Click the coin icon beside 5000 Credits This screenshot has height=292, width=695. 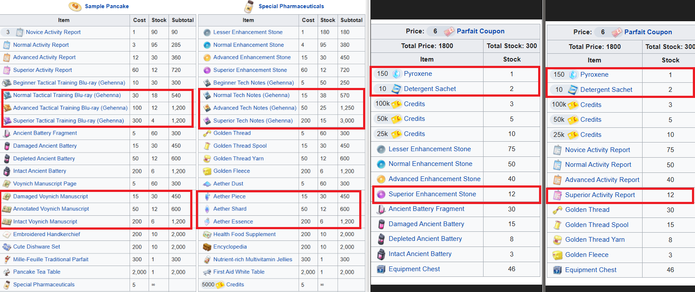click(220, 285)
